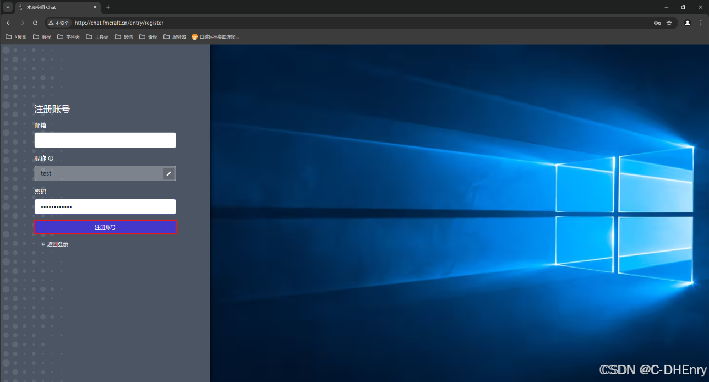
Task: Go back with browser back arrow
Action: [8, 23]
